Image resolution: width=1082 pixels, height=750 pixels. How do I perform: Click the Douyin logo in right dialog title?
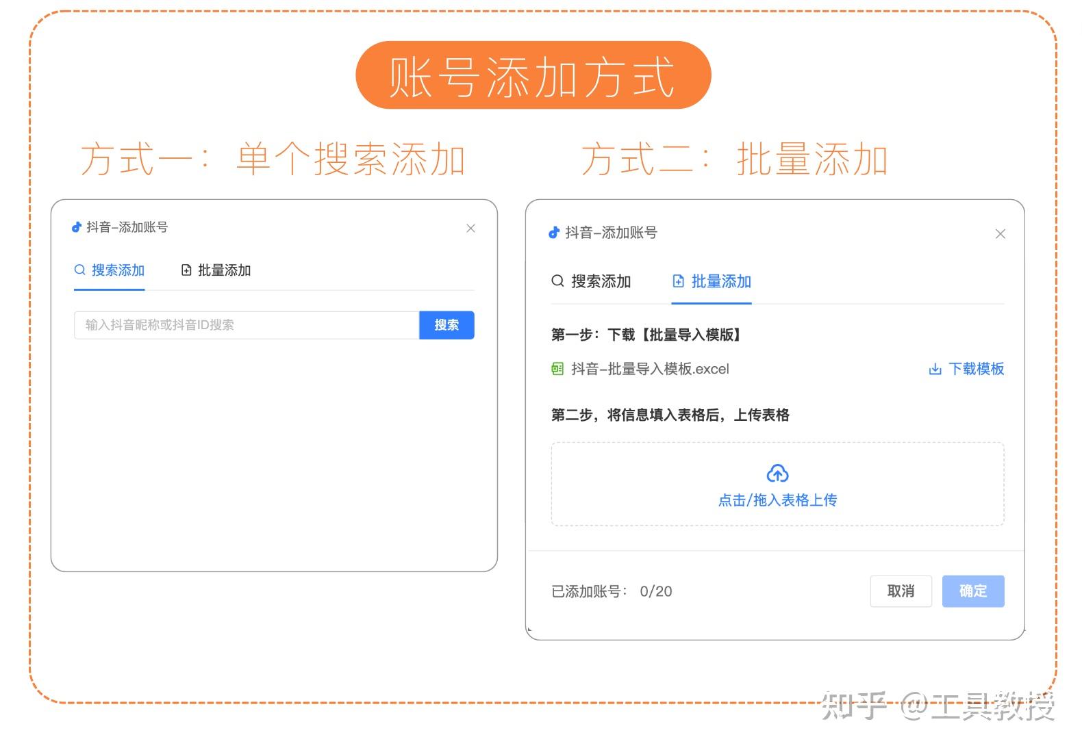[x=554, y=233]
